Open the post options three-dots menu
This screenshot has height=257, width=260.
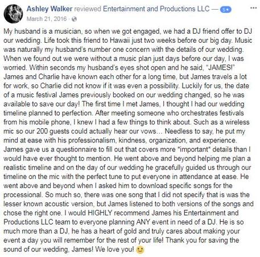click(253, 8)
